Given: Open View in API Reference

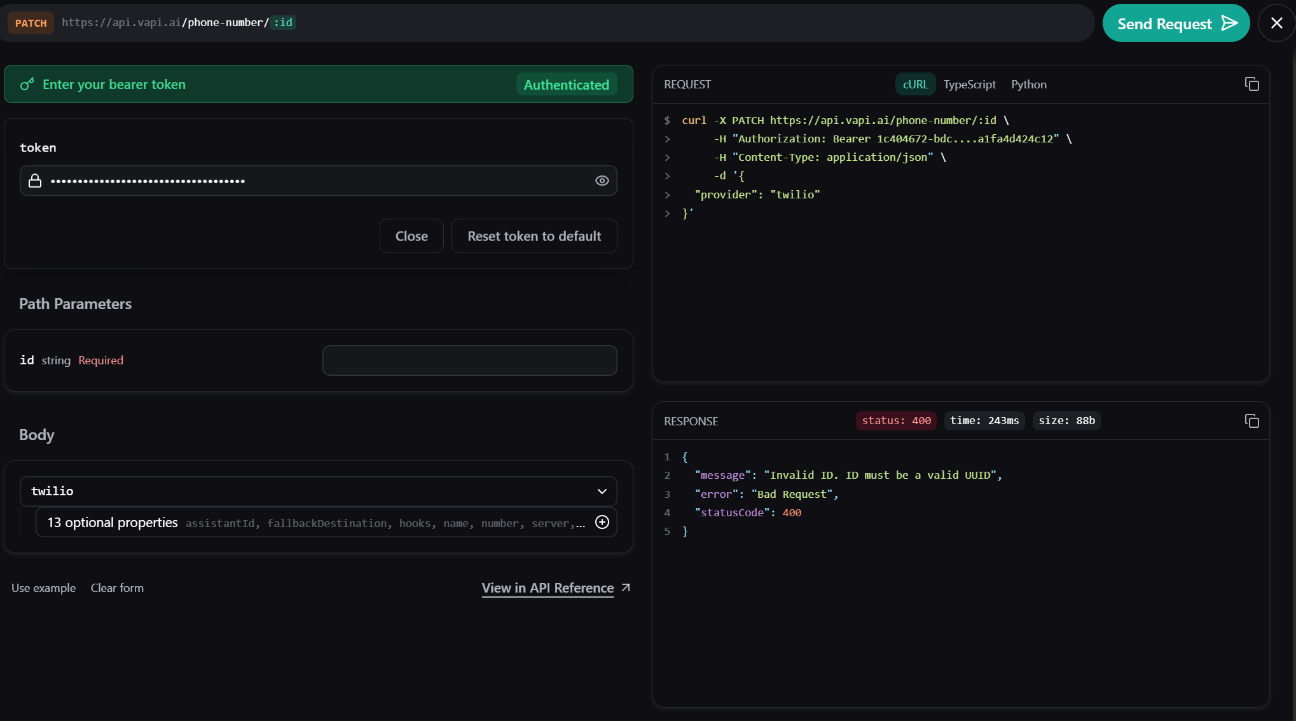Looking at the screenshot, I should pyautogui.click(x=547, y=587).
